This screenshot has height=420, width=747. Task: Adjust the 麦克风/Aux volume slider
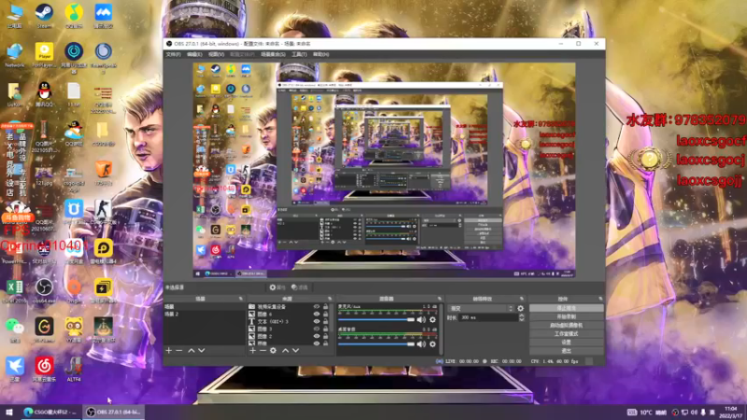point(376,319)
